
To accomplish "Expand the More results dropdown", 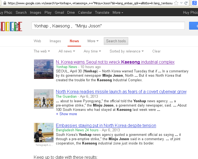I will coord(93,41).
